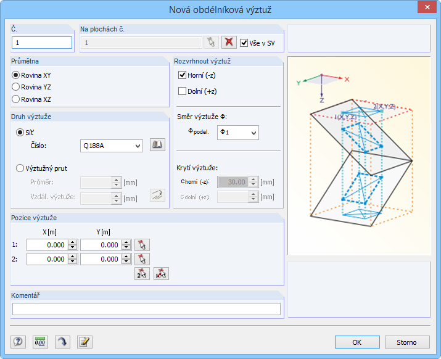Toggle the Vše v SV checkbox
Image resolution: width=441 pixels, height=359 pixels.
(x=244, y=43)
